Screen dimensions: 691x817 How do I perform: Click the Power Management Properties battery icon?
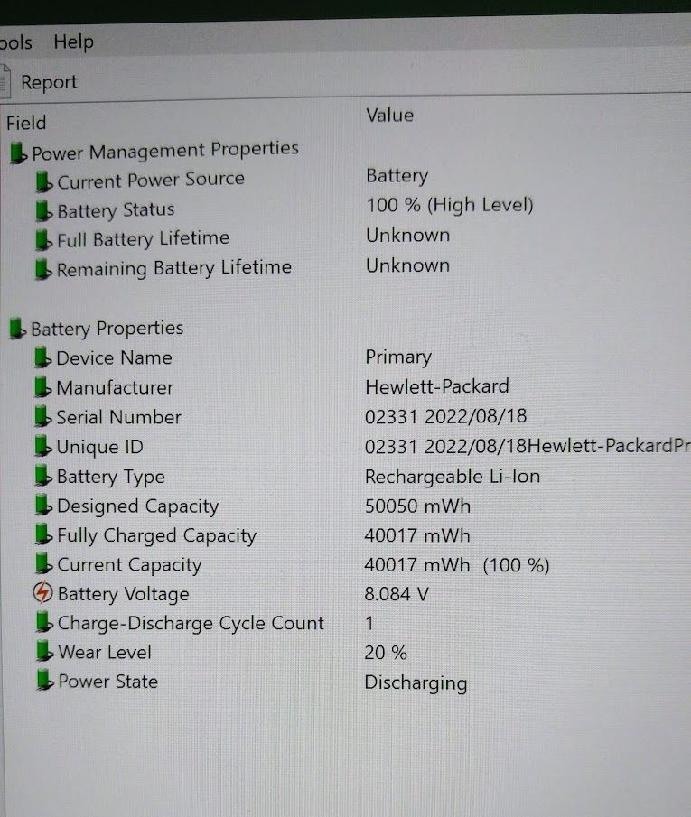tap(18, 153)
